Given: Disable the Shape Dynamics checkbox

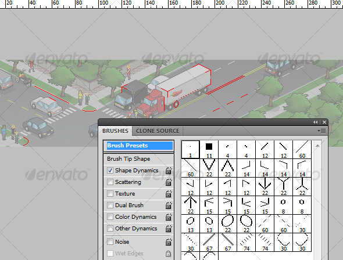Looking at the screenshot, I should click(x=110, y=170).
